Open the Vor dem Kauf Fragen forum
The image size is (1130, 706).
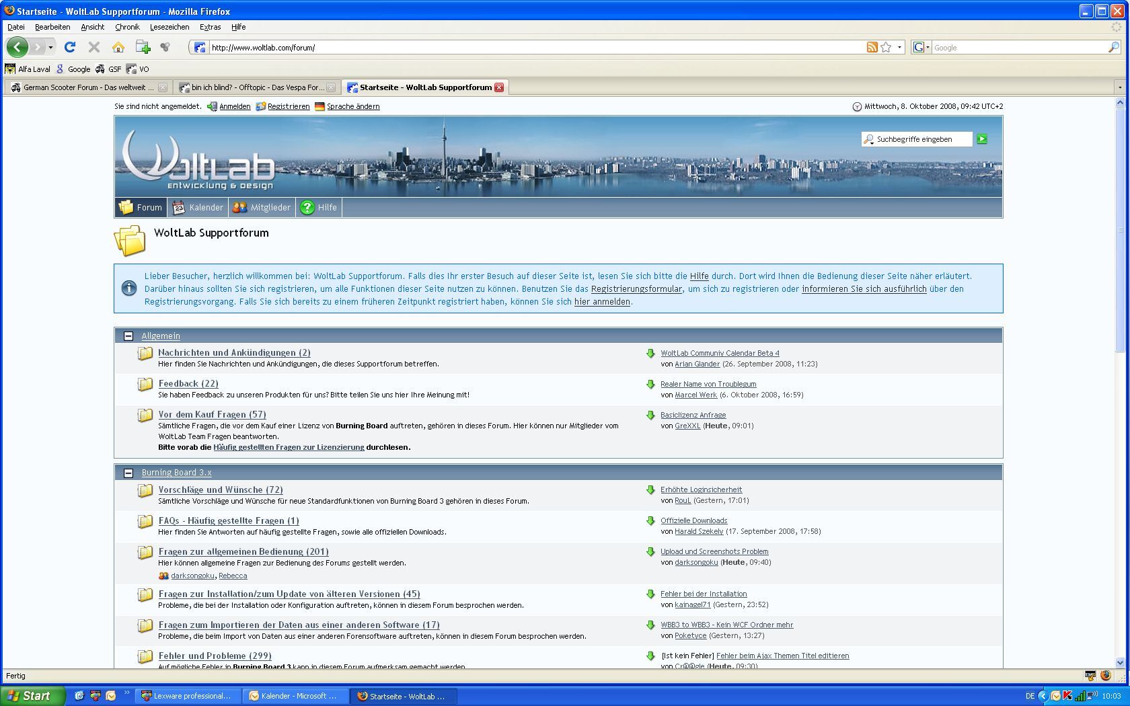(212, 415)
